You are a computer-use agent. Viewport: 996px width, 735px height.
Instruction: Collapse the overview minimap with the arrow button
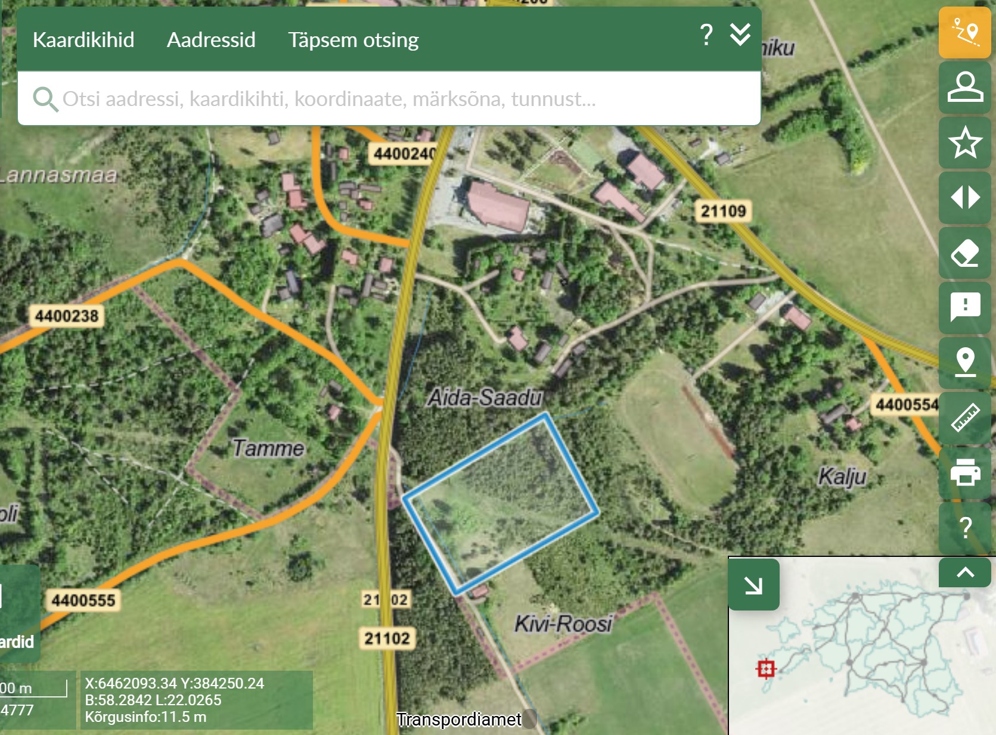pyautogui.click(x=753, y=585)
